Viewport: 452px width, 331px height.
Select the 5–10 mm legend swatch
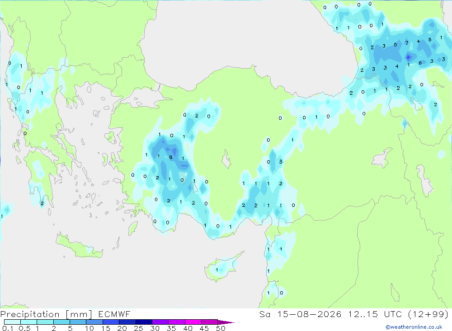[x=78, y=322]
